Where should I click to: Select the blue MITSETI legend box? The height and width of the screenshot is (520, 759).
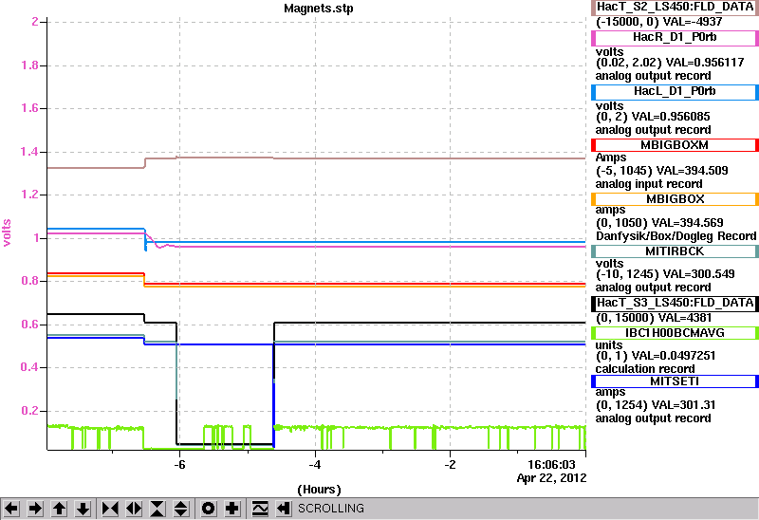click(675, 381)
